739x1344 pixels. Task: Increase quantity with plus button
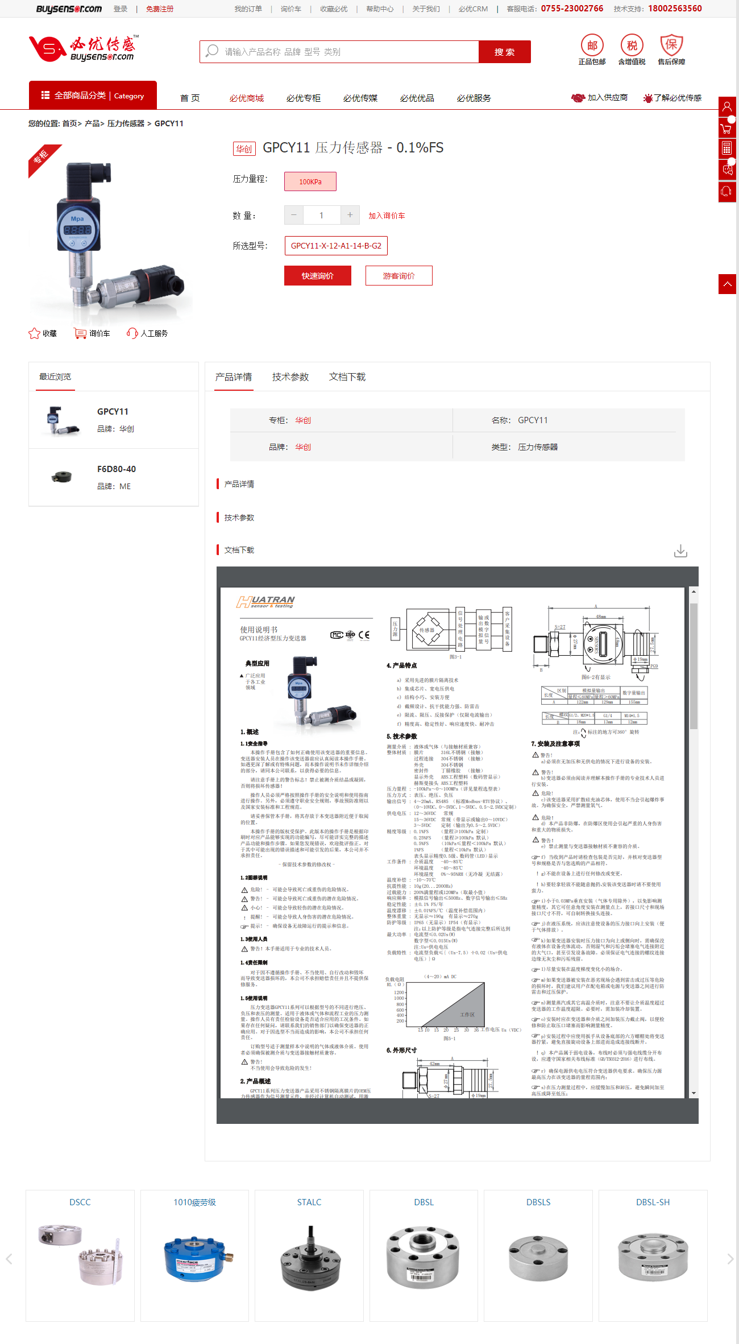pyautogui.click(x=350, y=215)
